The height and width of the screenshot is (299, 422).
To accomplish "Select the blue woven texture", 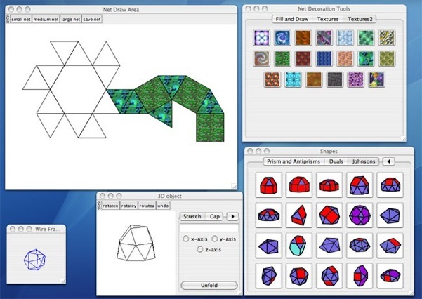I will point(324,58).
